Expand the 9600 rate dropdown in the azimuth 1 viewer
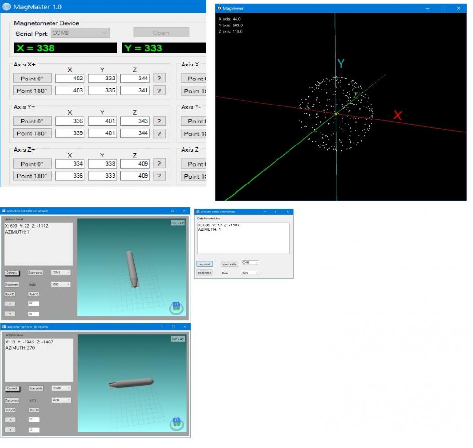The height and width of the screenshot is (448, 473). pos(61,284)
